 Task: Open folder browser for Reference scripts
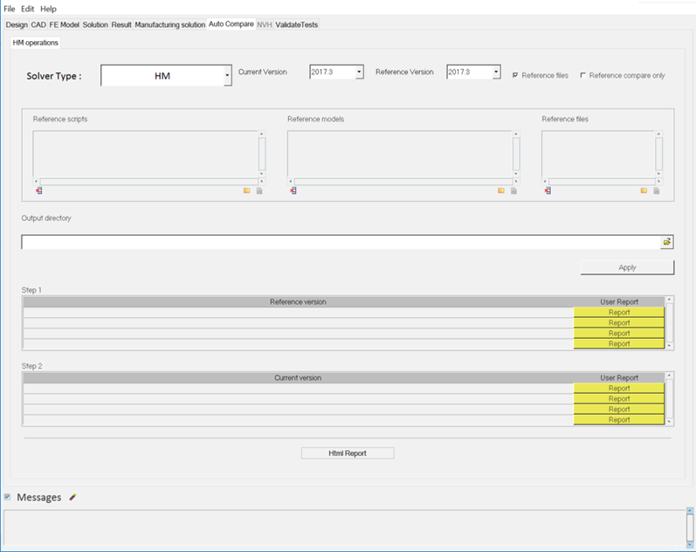[247, 190]
